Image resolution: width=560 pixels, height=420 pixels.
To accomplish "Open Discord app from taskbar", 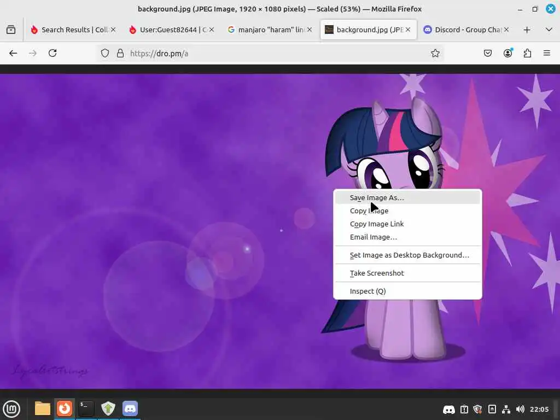I will [130, 409].
